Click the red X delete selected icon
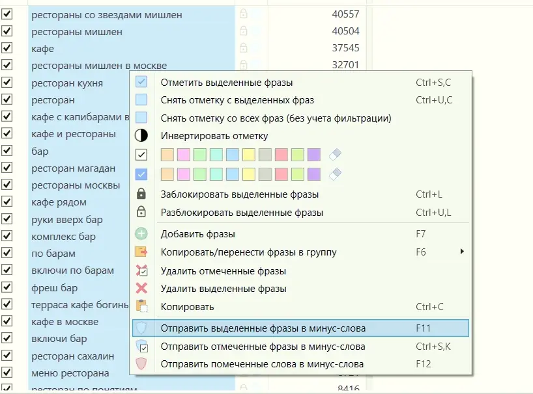 [x=141, y=288]
